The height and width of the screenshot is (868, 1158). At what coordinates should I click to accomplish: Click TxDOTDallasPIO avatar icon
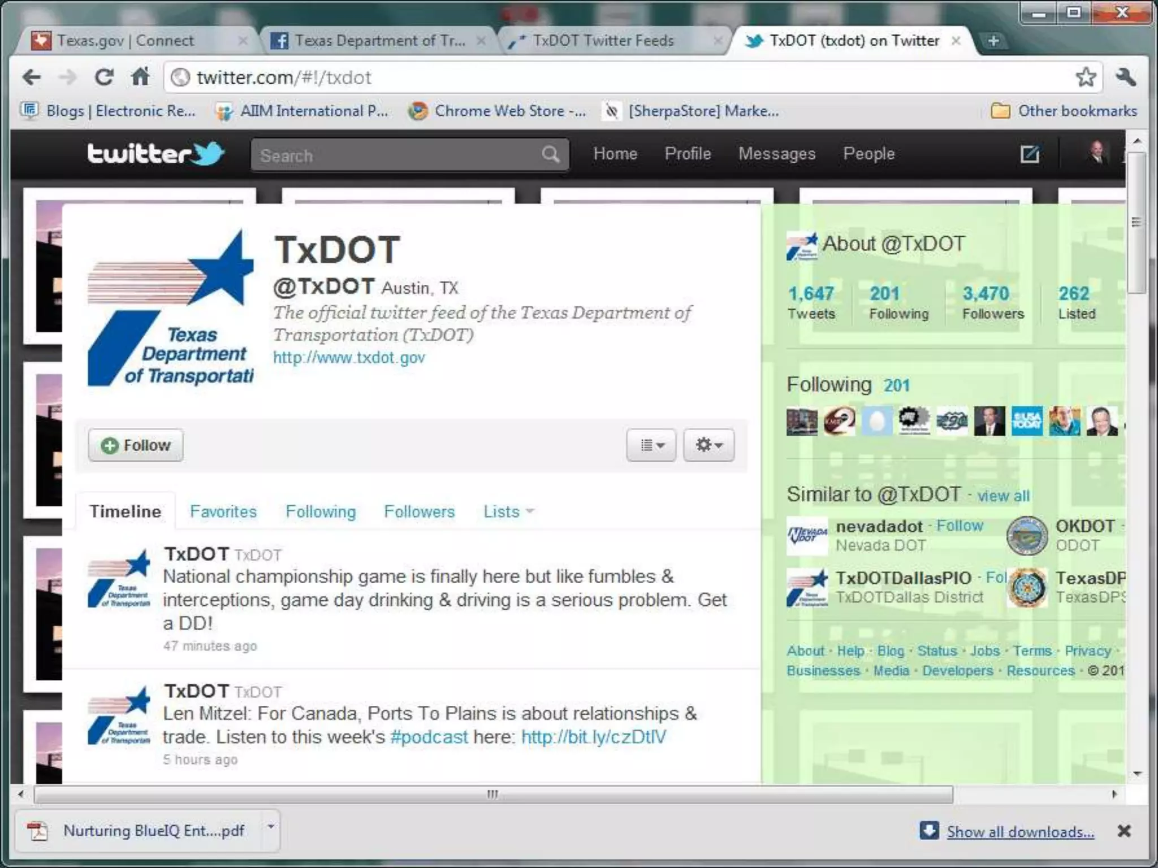807,588
